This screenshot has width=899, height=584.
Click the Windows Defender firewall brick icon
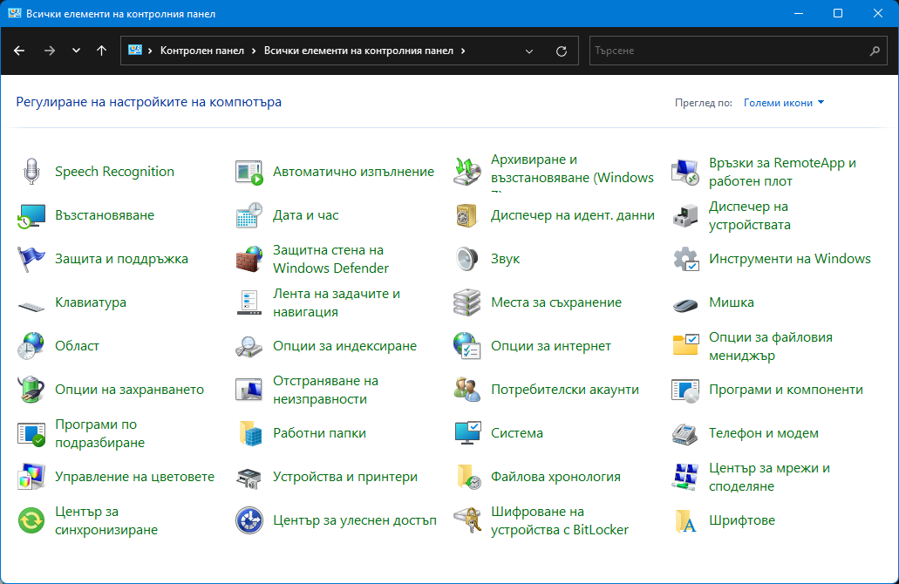[249, 259]
